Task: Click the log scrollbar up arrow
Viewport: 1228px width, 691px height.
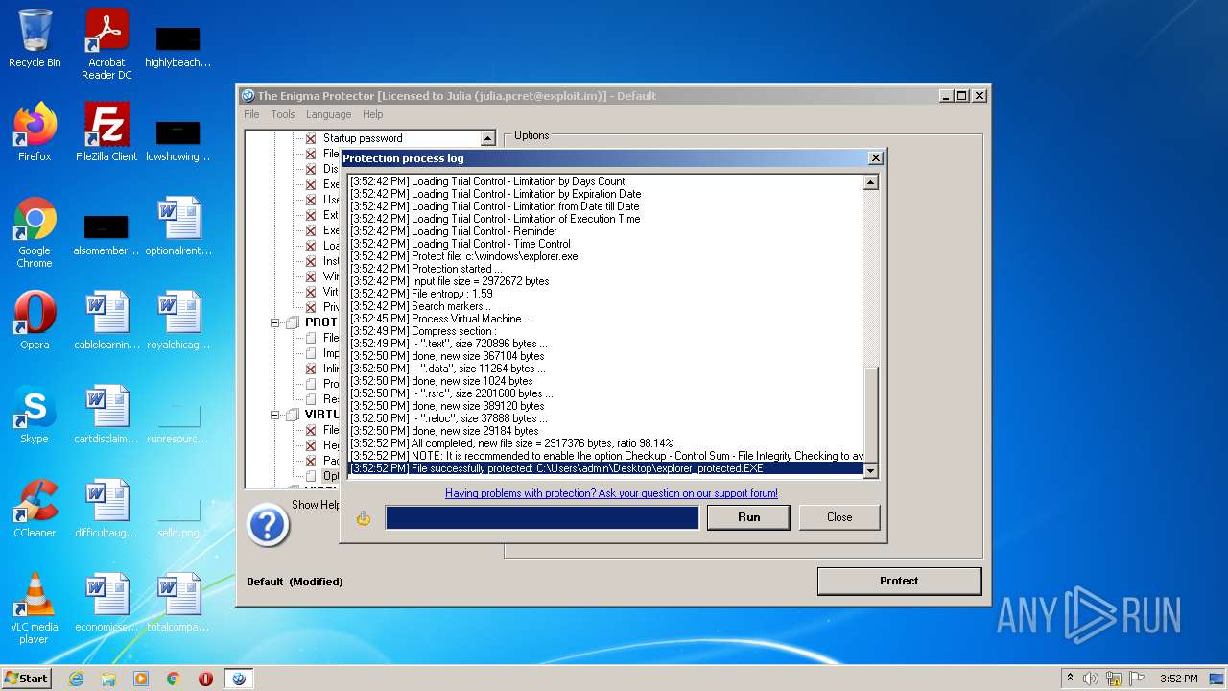Action: 871,182
